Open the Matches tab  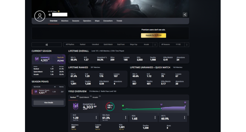pyautogui.click(x=65, y=21)
